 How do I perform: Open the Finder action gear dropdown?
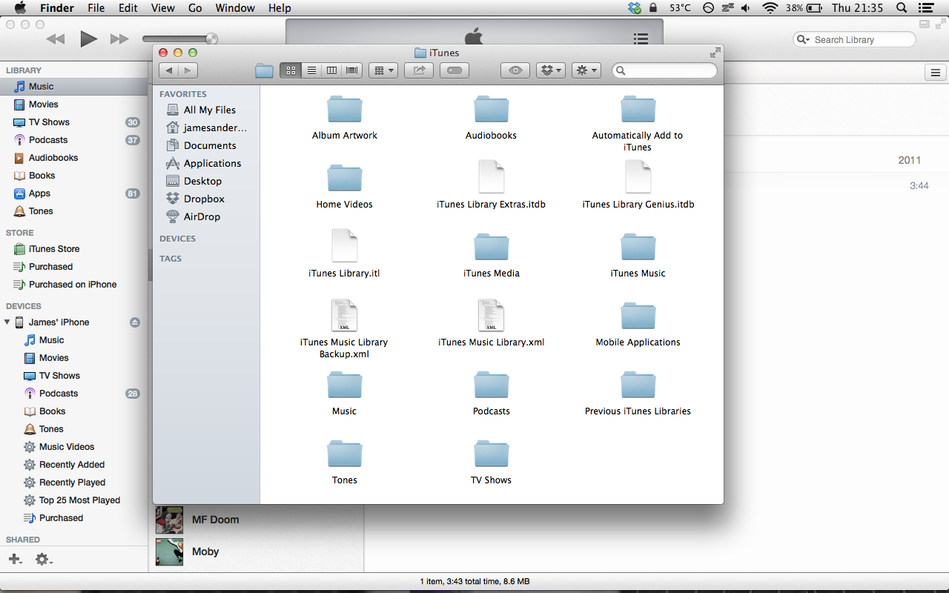point(586,70)
